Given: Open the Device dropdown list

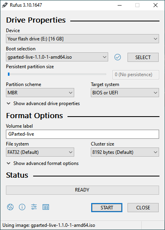Looking at the screenshot, I should (82, 39).
